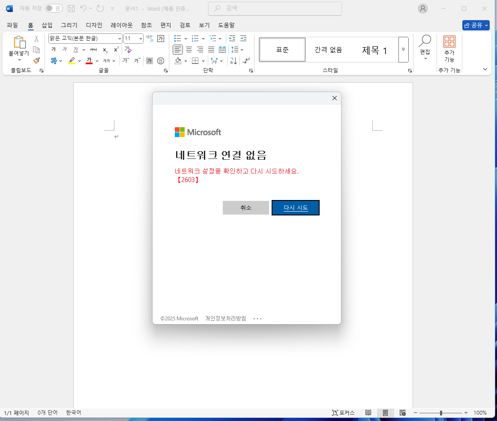Viewport: 497px width, 421px height.
Task: Switch to the 디자인 tab
Action: [x=94, y=25]
